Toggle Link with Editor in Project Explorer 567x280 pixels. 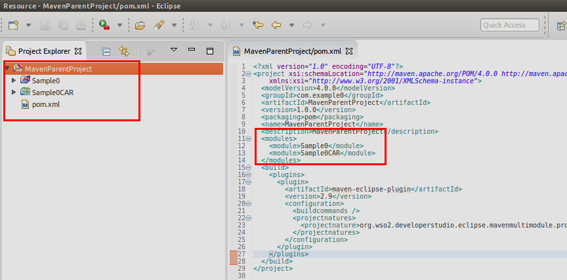point(123,50)
